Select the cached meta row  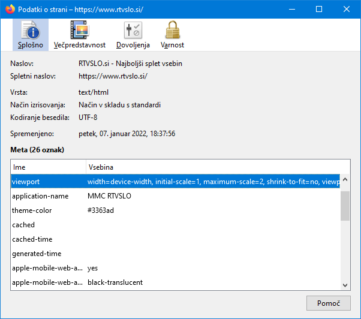(176, 225)
